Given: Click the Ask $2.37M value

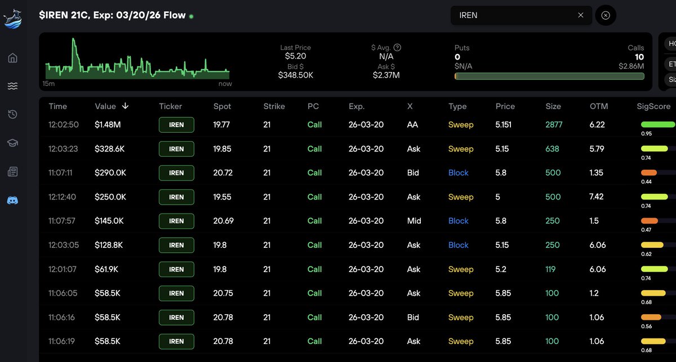Looking at the screenshot, I should point(386,75).
